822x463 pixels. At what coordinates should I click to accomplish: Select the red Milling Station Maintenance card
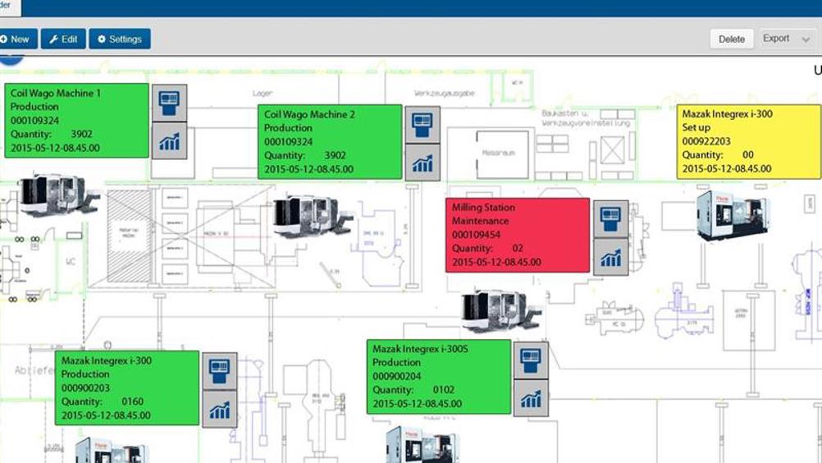(x=518, y=235)
